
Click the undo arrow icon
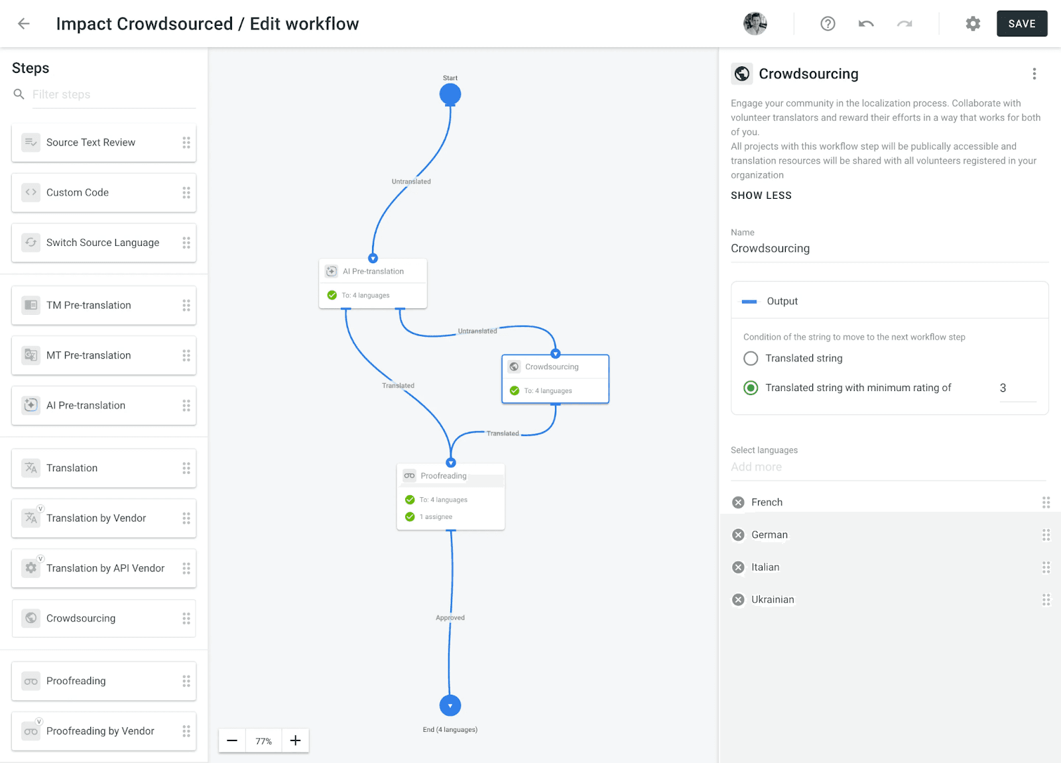(x=866, y=24)
